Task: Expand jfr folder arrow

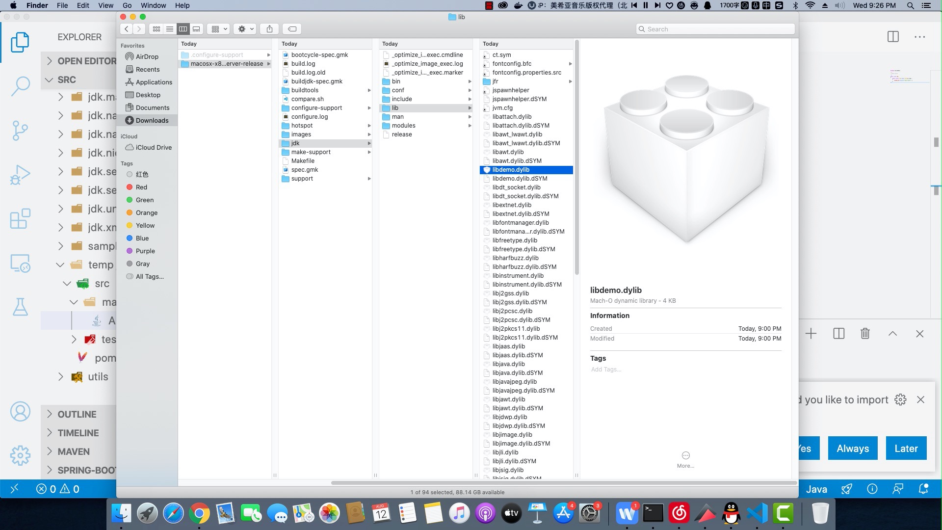Action: point(570,81)
